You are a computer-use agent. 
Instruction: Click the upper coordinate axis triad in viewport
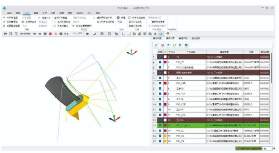132,52
